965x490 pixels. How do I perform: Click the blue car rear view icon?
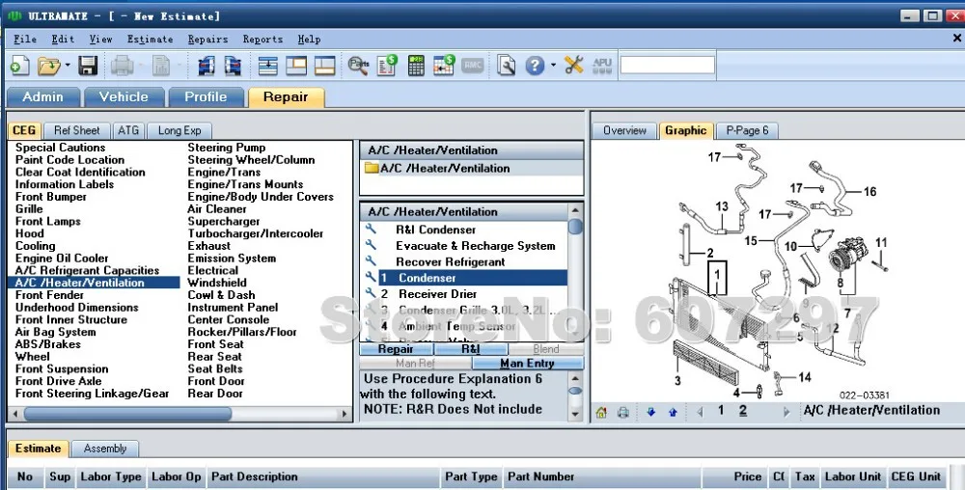coord(233,66)
